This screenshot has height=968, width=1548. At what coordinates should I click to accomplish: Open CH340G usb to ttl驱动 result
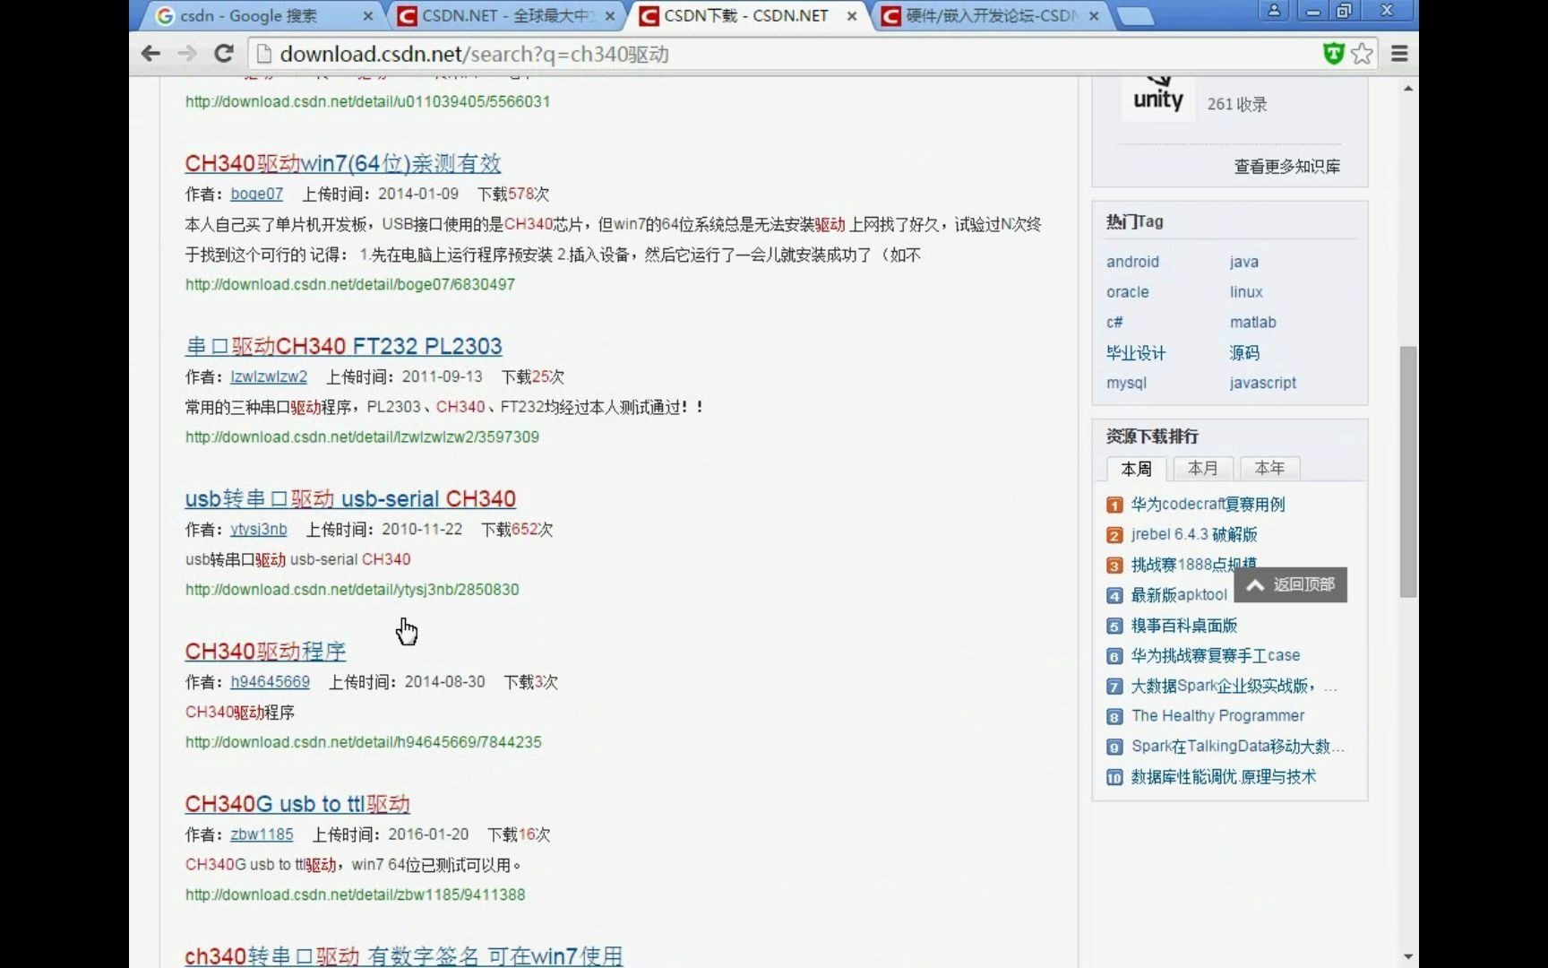pyautogui.click(x=297, y=804)
